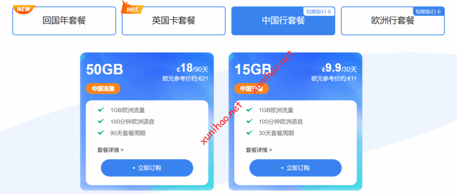Switch to the 英国卡套餐 tab
Viewport: 457px width, 194px height.
pos(174,21)
